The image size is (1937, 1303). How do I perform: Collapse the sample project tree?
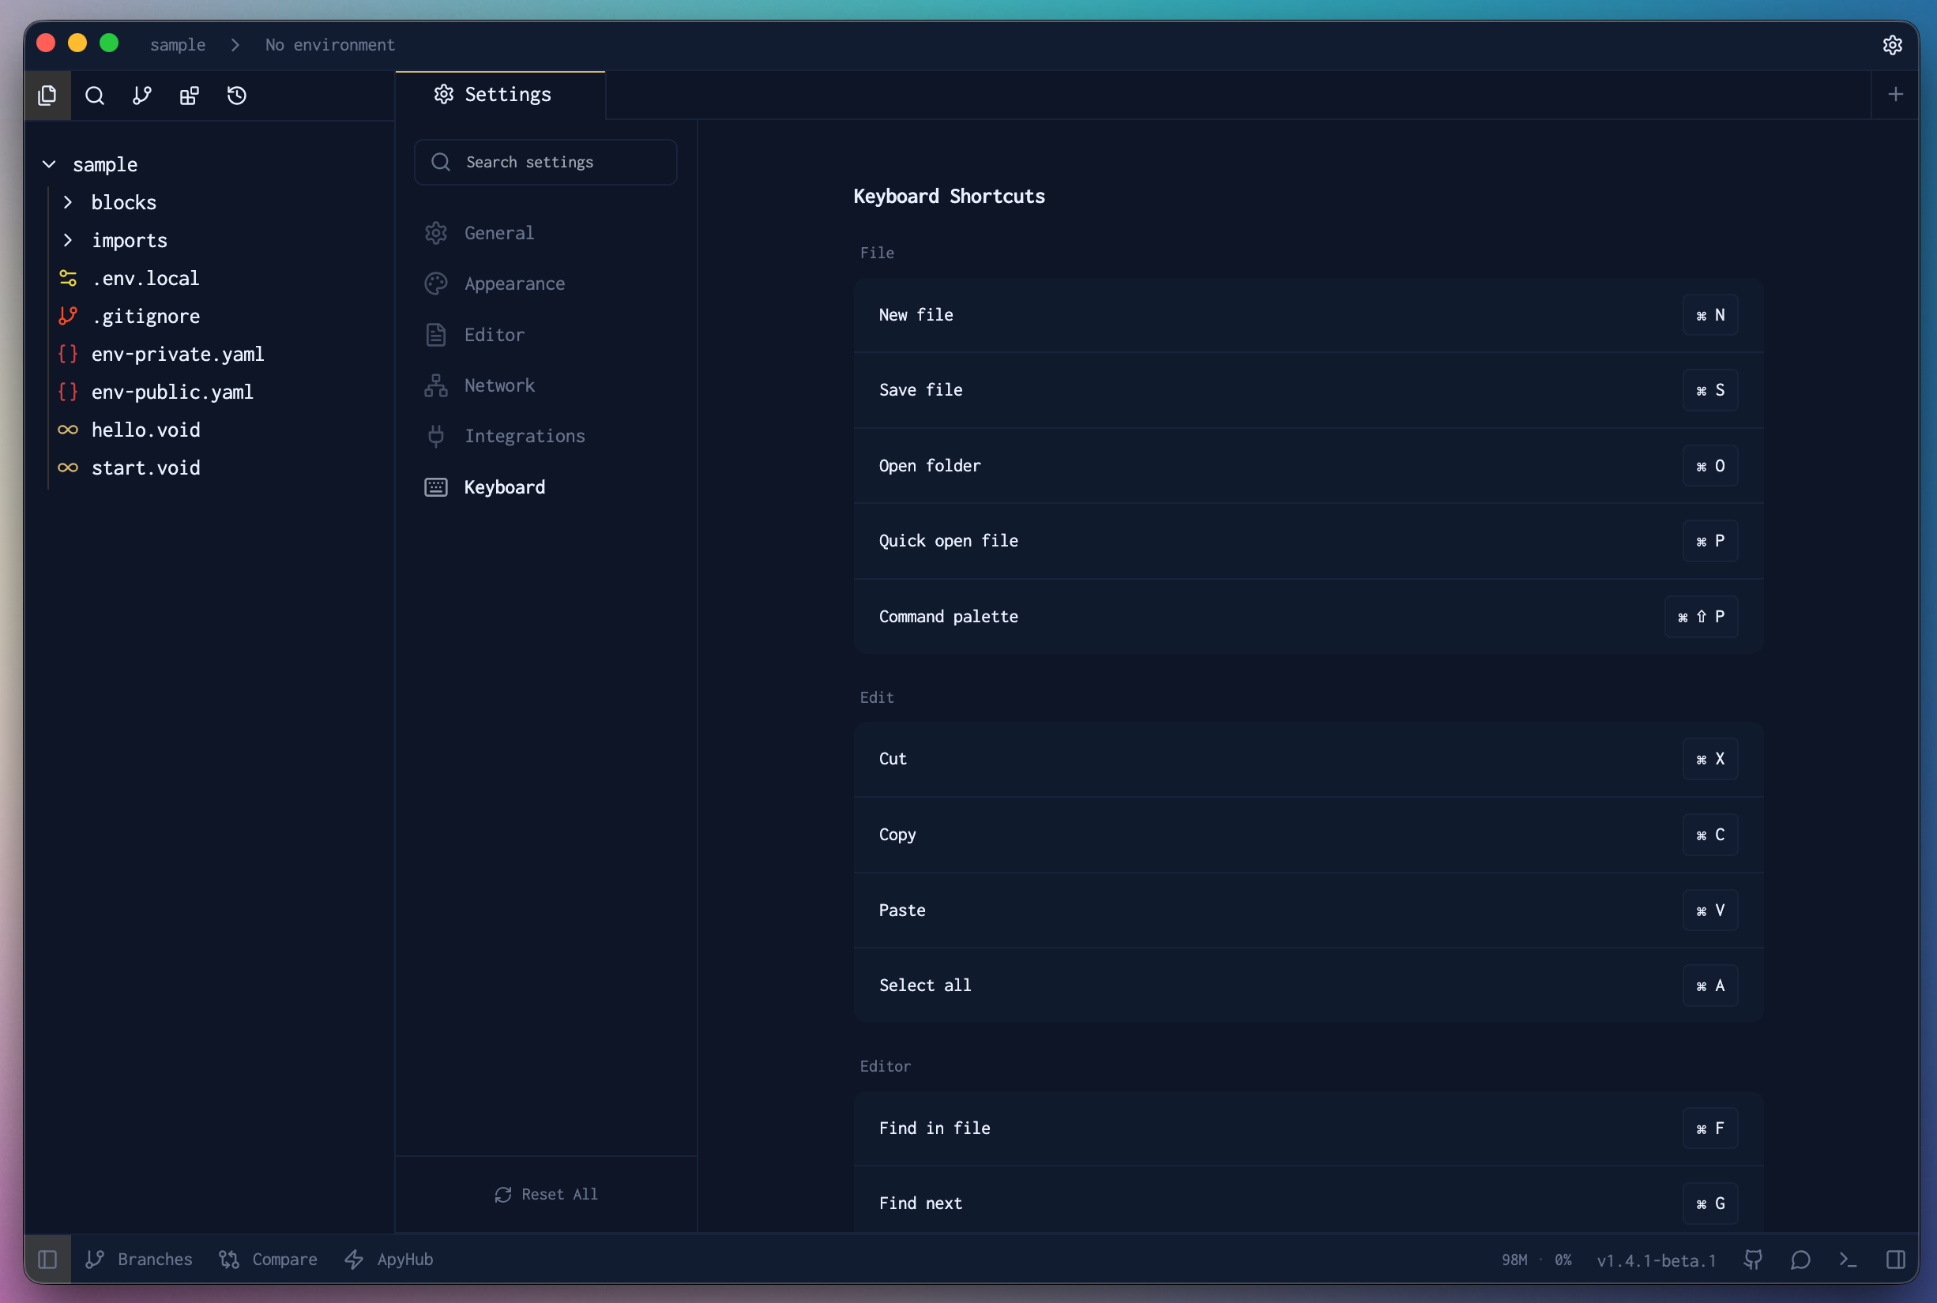tap(48, 163)
